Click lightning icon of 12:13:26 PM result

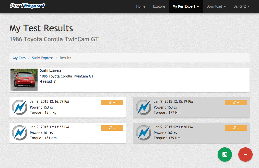(144, 133)
